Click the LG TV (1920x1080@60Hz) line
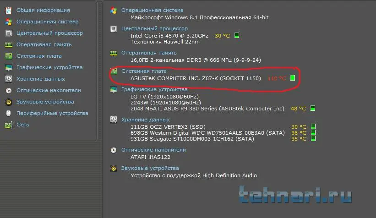 click(x=164, y=97)
